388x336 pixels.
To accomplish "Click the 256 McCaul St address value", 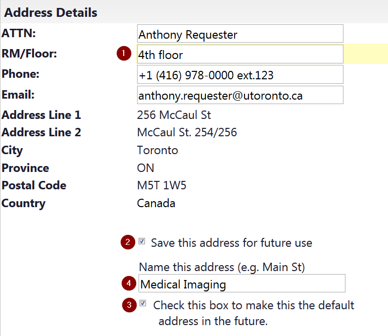I will (x=174, y=115).
